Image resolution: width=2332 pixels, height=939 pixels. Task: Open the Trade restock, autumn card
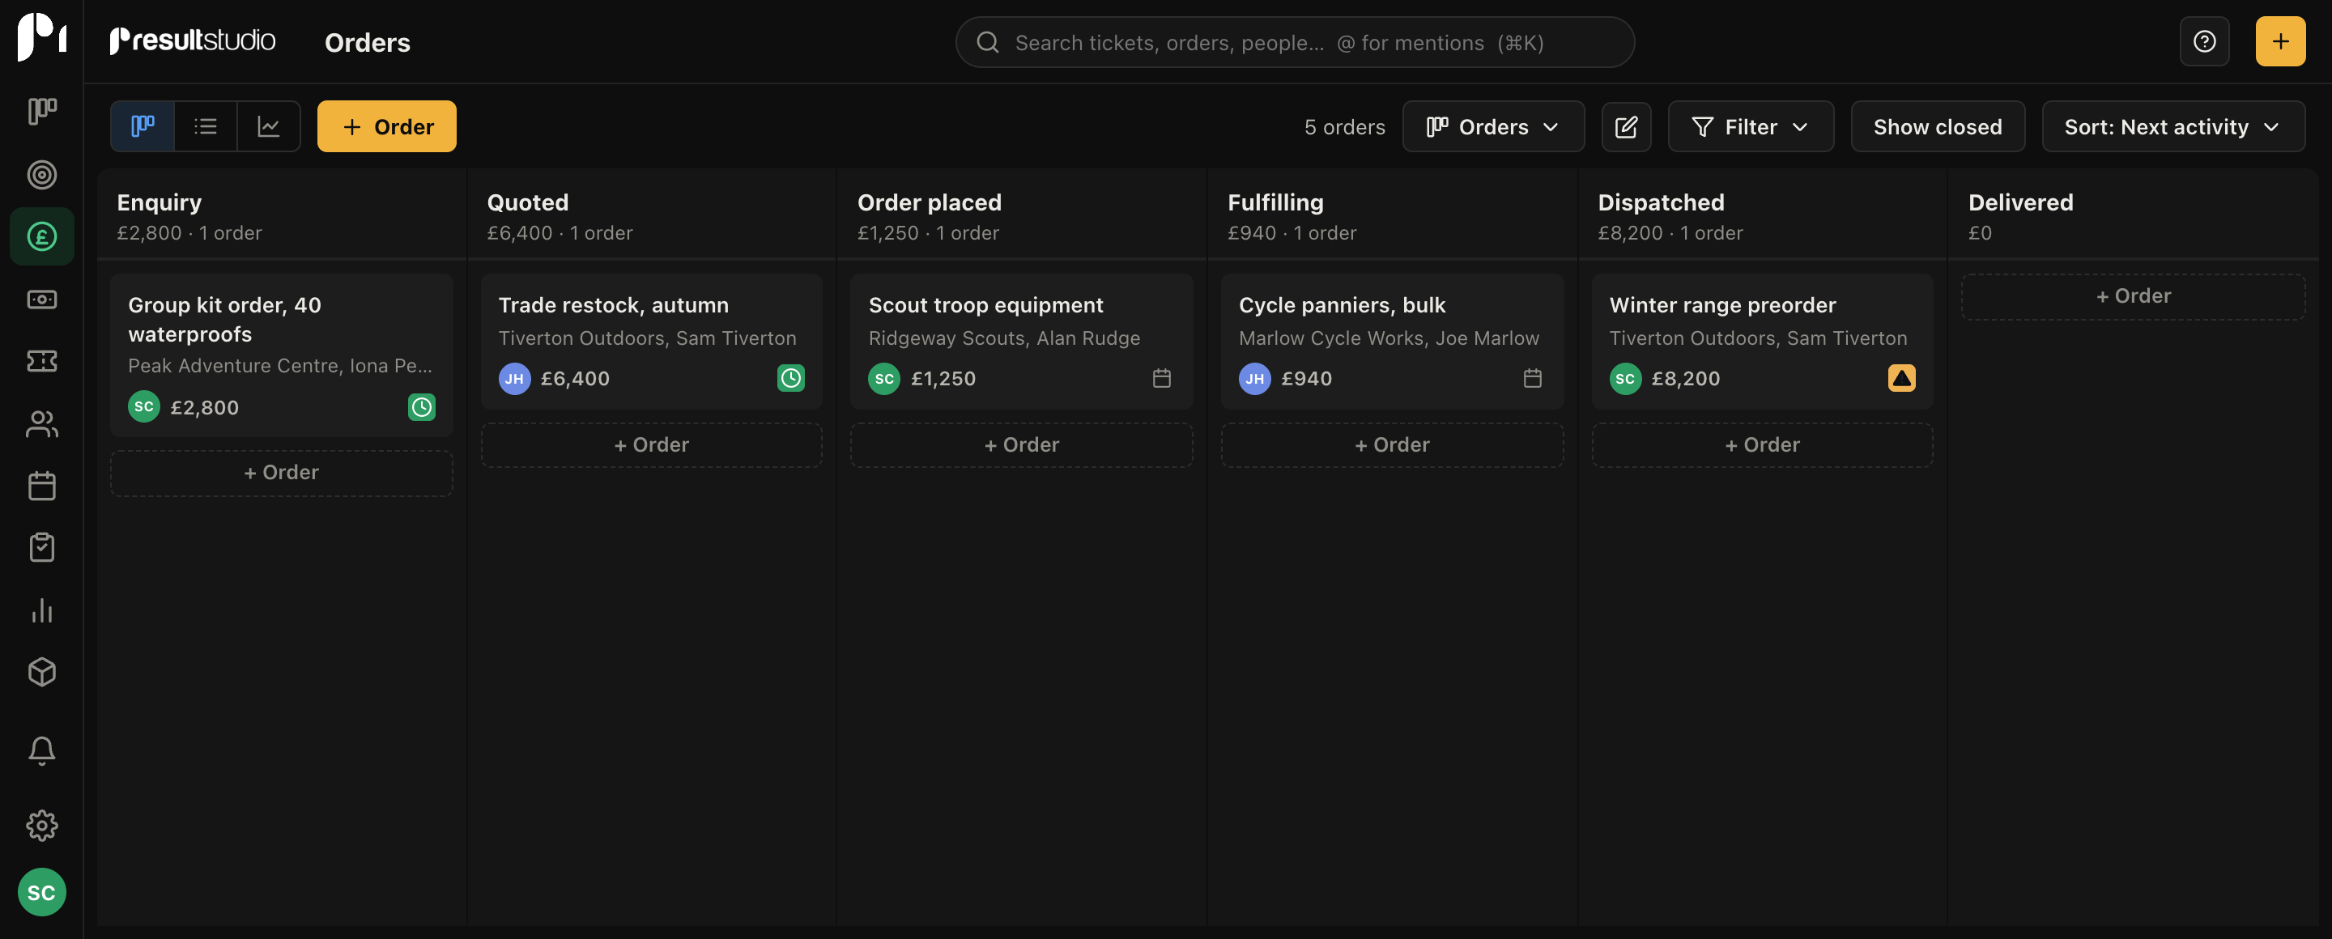652,341
